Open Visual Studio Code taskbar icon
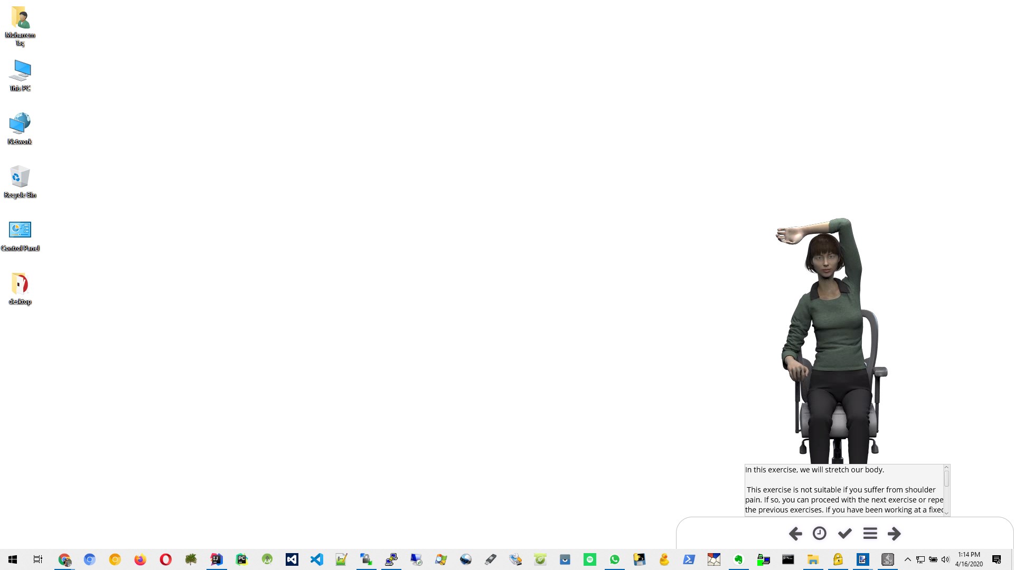Screen dimensions: 1014x570 tap(316, 559)
